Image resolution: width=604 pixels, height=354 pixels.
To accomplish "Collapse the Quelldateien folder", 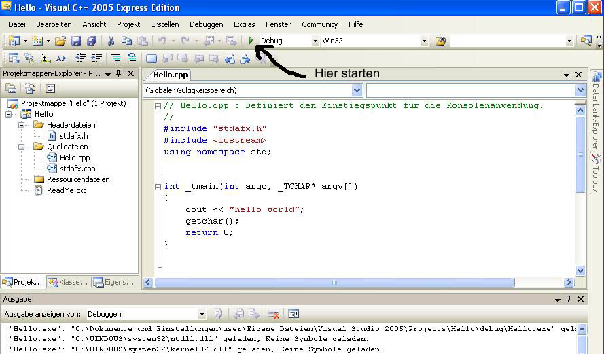I will [x=22, y=147].
